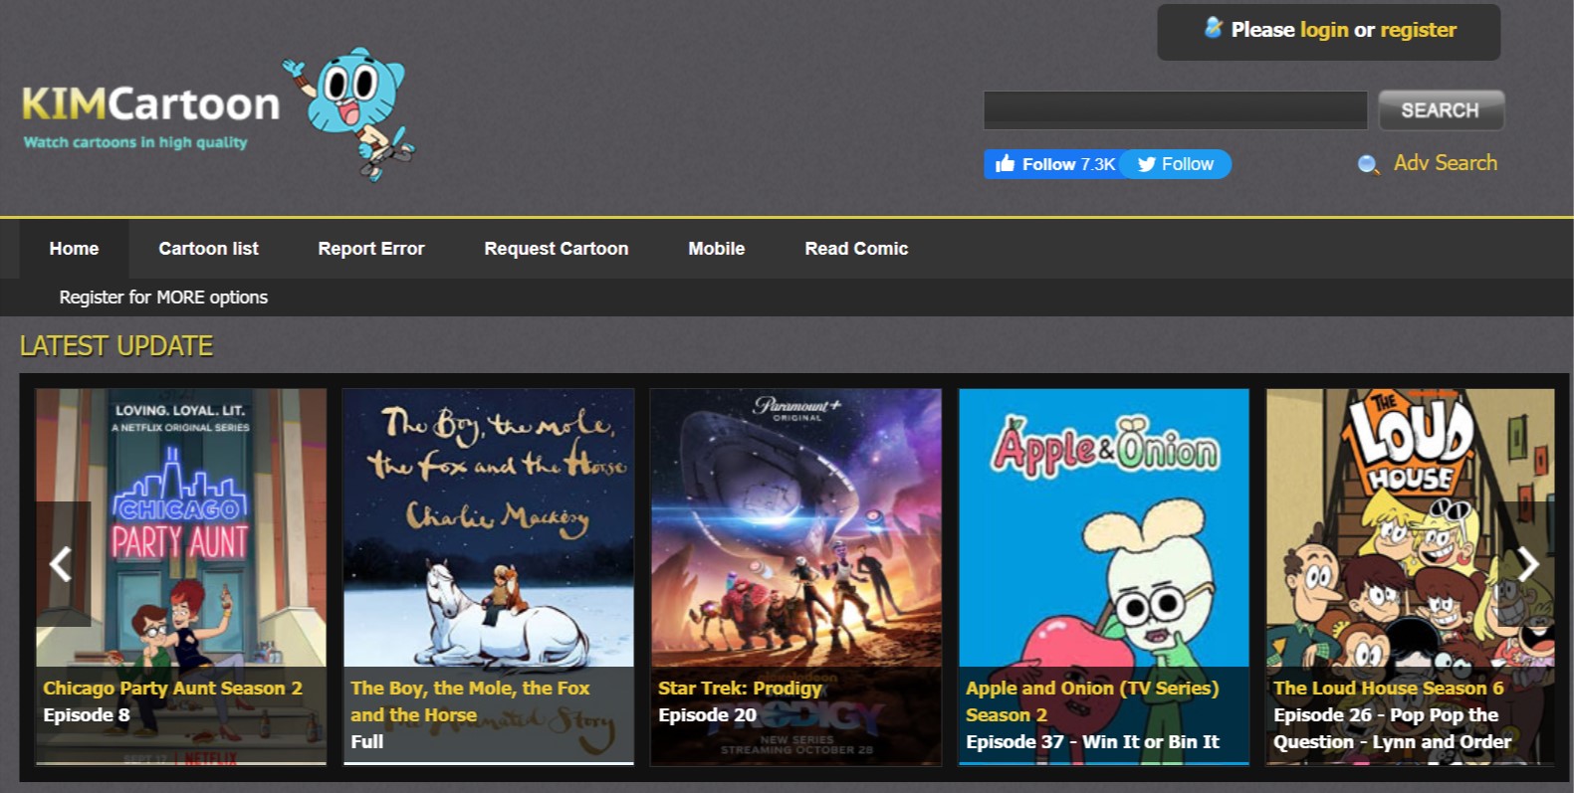Open the Report Error menu item
The height and width of the screenshot is (793, 1574).
371,249
